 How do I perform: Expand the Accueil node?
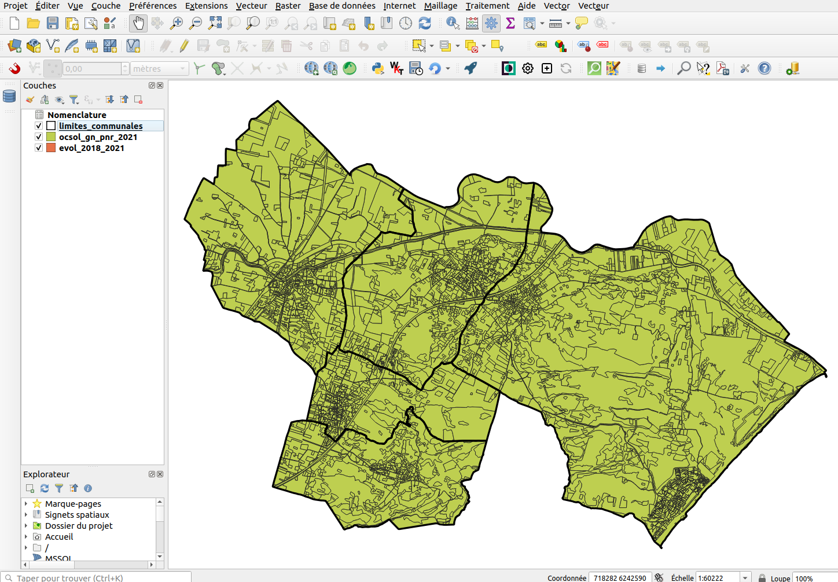pos(26,536)
